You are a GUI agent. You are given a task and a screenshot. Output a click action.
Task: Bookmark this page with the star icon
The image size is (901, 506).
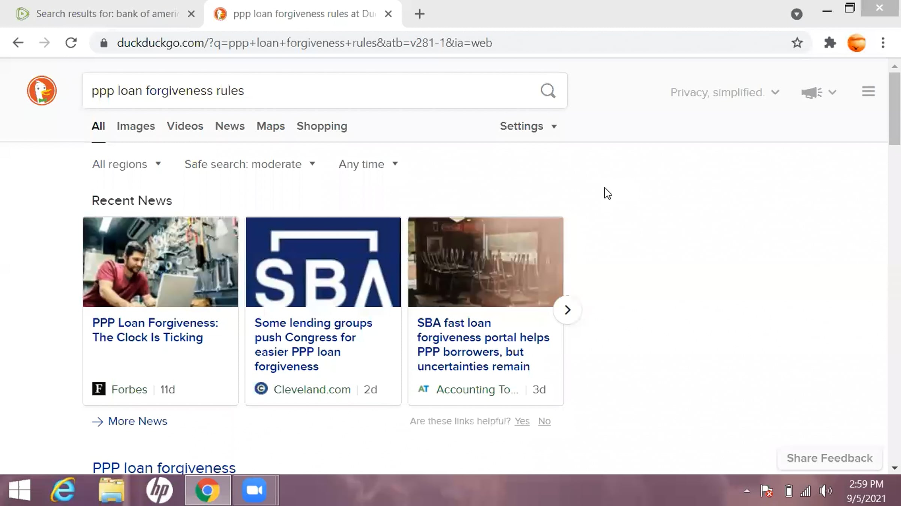(x=797, y=43)
